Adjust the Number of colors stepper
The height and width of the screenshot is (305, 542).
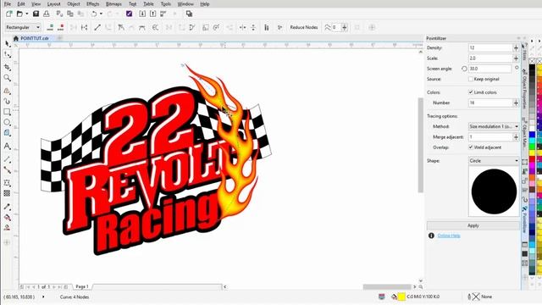516,103
